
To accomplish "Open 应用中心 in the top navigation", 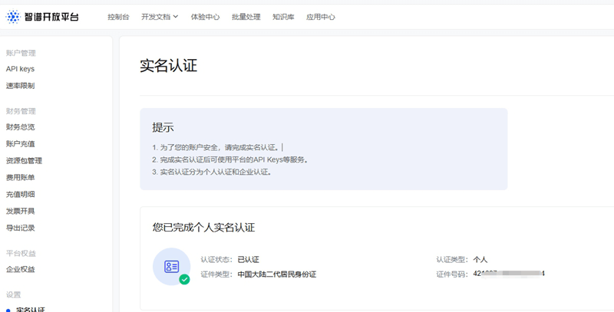I will click(320, 17).
